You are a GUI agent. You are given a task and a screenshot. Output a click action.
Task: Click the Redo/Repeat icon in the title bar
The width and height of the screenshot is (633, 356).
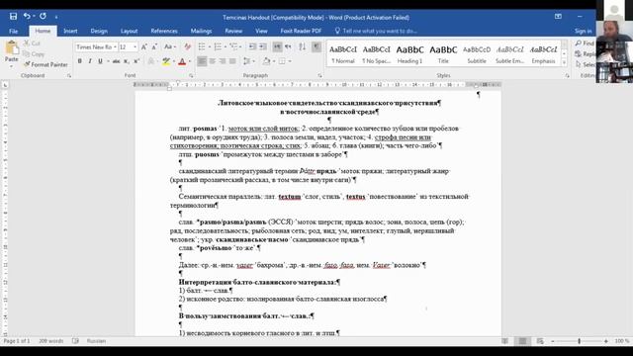pos(43,16)
